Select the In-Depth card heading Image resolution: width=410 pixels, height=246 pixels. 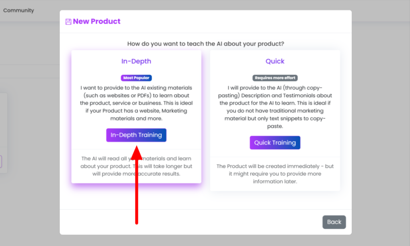tap(136, 61)
